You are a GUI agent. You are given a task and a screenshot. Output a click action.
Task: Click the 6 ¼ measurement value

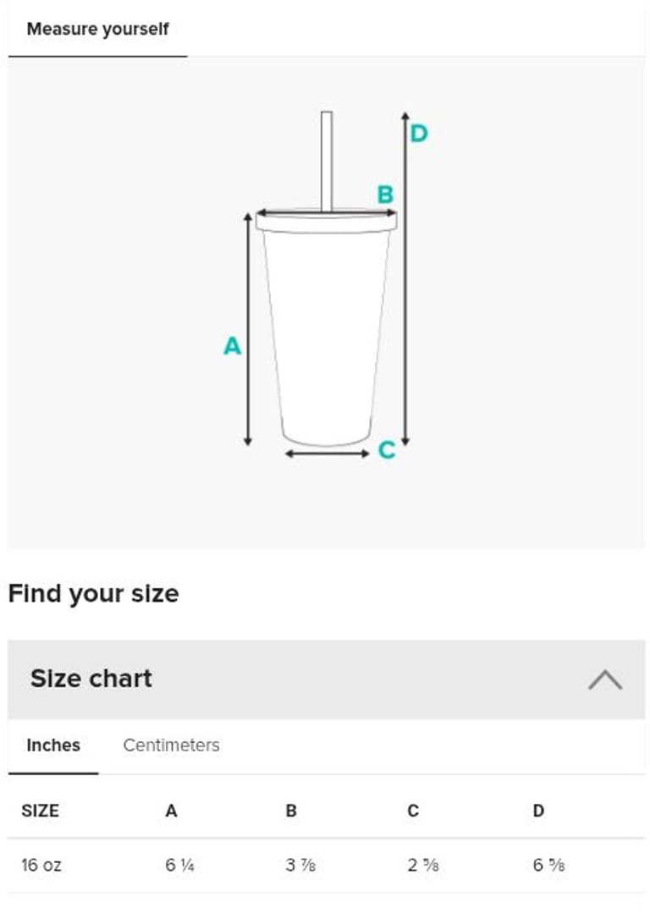pyautogui.click(x=179, y=866)
